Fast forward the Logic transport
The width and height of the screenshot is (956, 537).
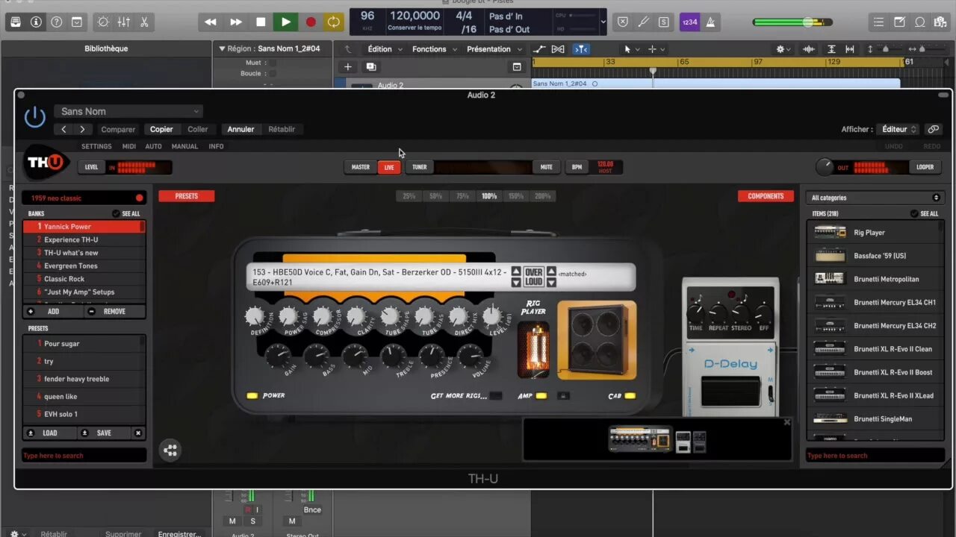[x=235, y=22]
